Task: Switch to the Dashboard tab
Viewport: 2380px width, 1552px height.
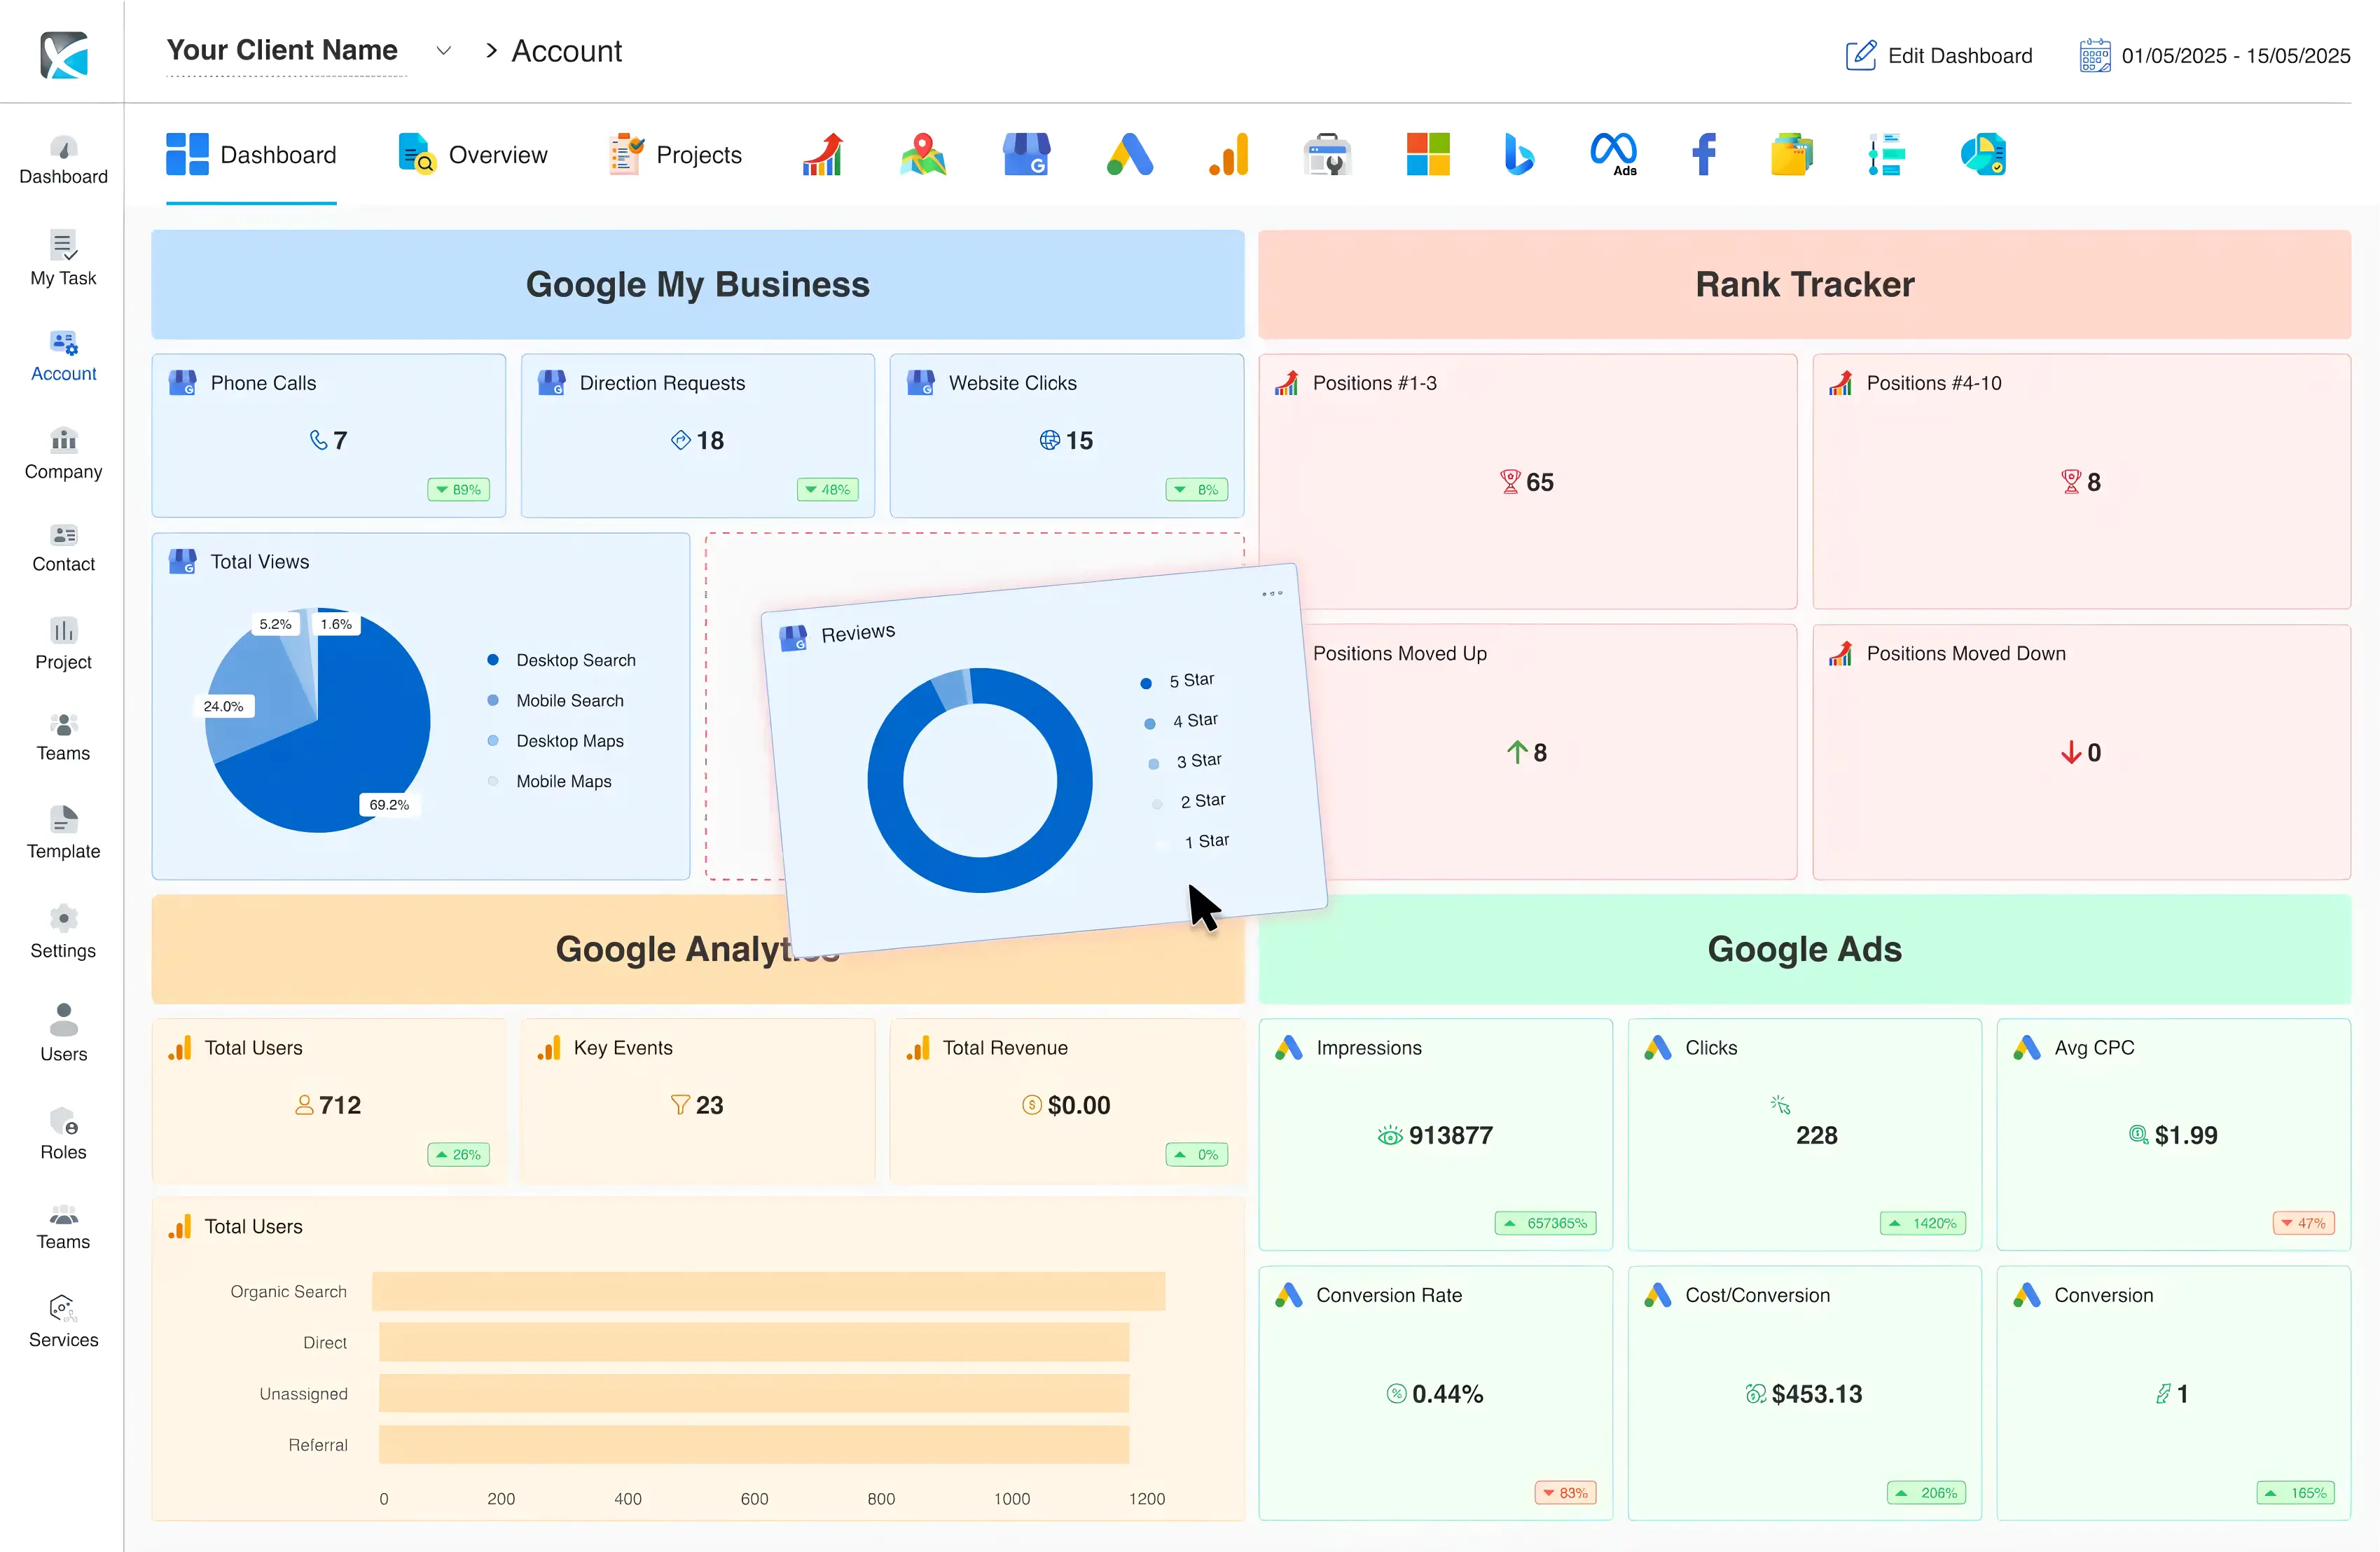Action: pyautogui.click(x=251, y=155)
